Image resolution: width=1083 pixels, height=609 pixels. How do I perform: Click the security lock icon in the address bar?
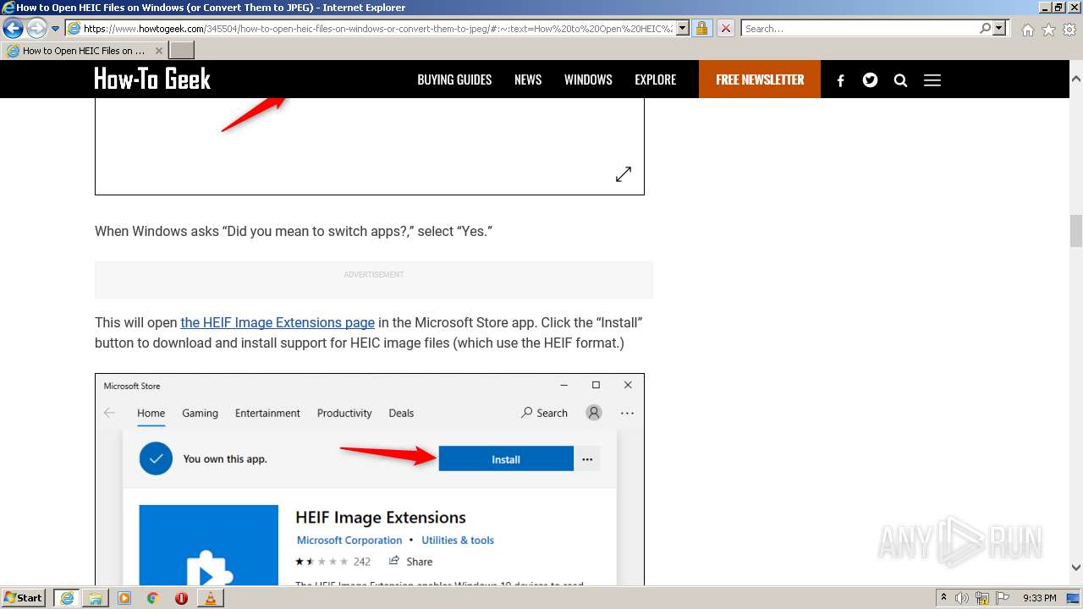click(x=701, y=28)
